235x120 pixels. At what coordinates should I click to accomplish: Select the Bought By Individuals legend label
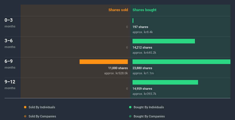click(149, 107)
